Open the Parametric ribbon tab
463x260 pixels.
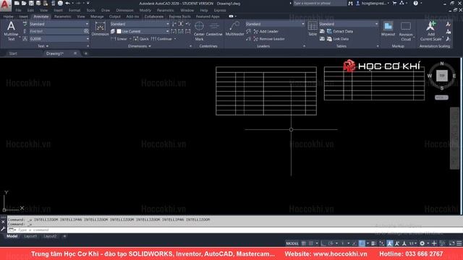pyautogui.click(x=63, y=17)
